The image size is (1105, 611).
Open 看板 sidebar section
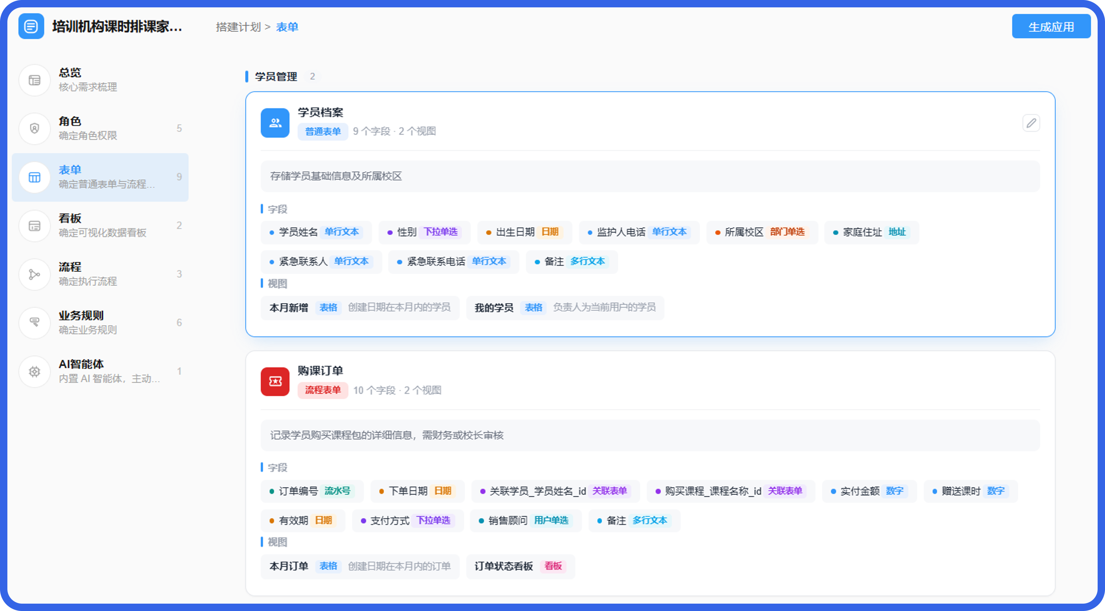pos(100,226)
